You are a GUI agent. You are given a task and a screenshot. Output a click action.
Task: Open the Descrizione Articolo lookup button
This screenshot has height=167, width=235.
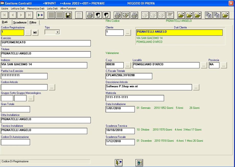point(196,87)
